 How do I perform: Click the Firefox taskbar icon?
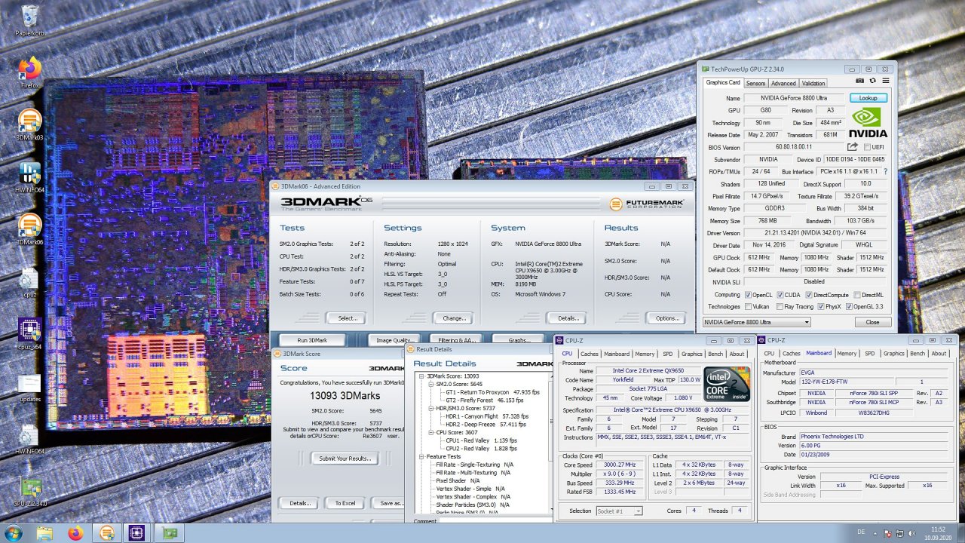click(75, 533)
